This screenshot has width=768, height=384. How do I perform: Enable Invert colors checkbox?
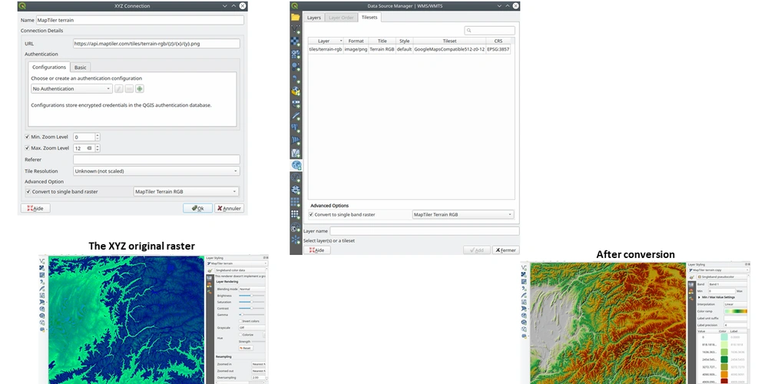[x=240, y=321]
